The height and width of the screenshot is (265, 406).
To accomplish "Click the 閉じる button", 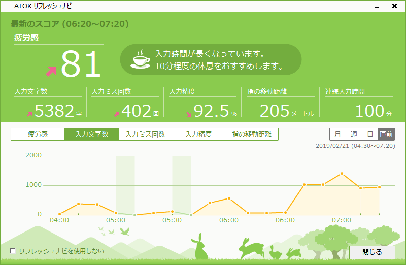I will click(372, 252).
